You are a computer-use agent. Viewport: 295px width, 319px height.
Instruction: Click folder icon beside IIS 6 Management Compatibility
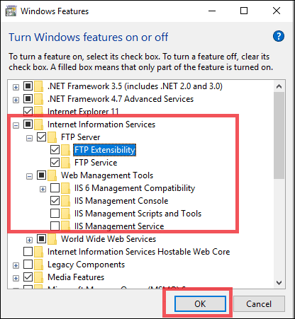click(66, 188)
